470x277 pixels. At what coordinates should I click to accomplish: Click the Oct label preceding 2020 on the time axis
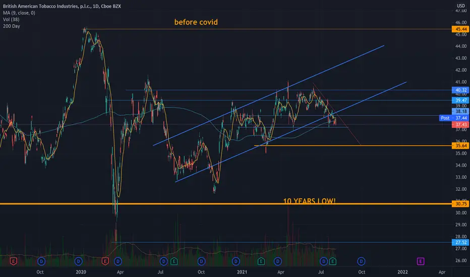pos(40,272)
